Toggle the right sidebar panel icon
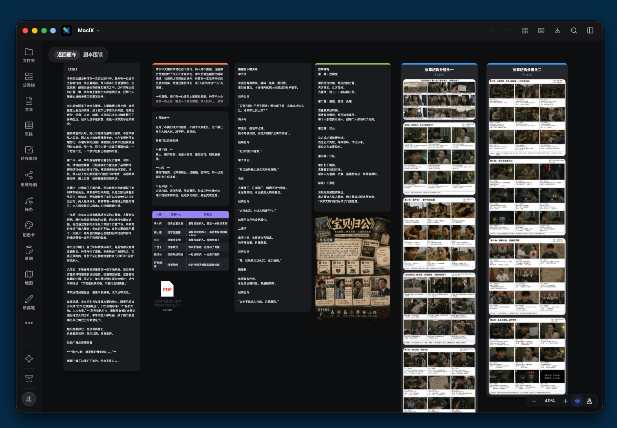Viewport: 617px width, 428px height. (590, 31)
